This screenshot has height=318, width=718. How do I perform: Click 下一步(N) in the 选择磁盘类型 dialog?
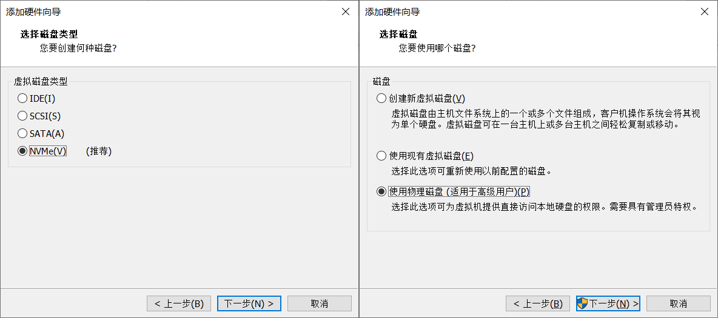tap(249, 303)
